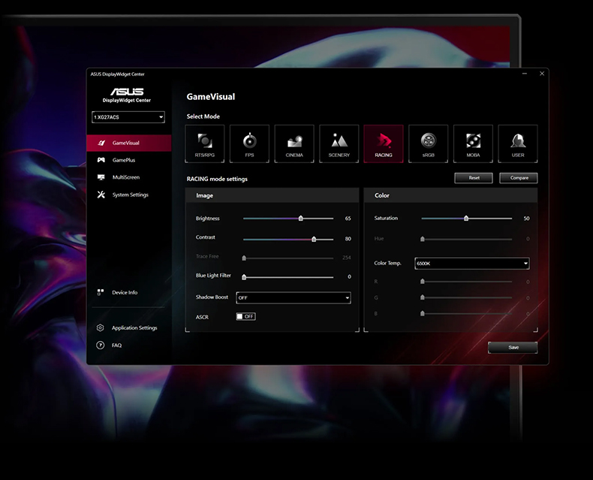Viewport: 593px width, 480px height.
Task: Select the User mode icon
Action: pos(518,143)
